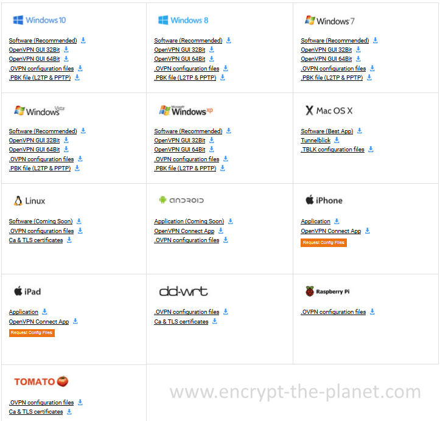
Task: Open Tomato .OVPN configuration files link
Action: [41, 402]
